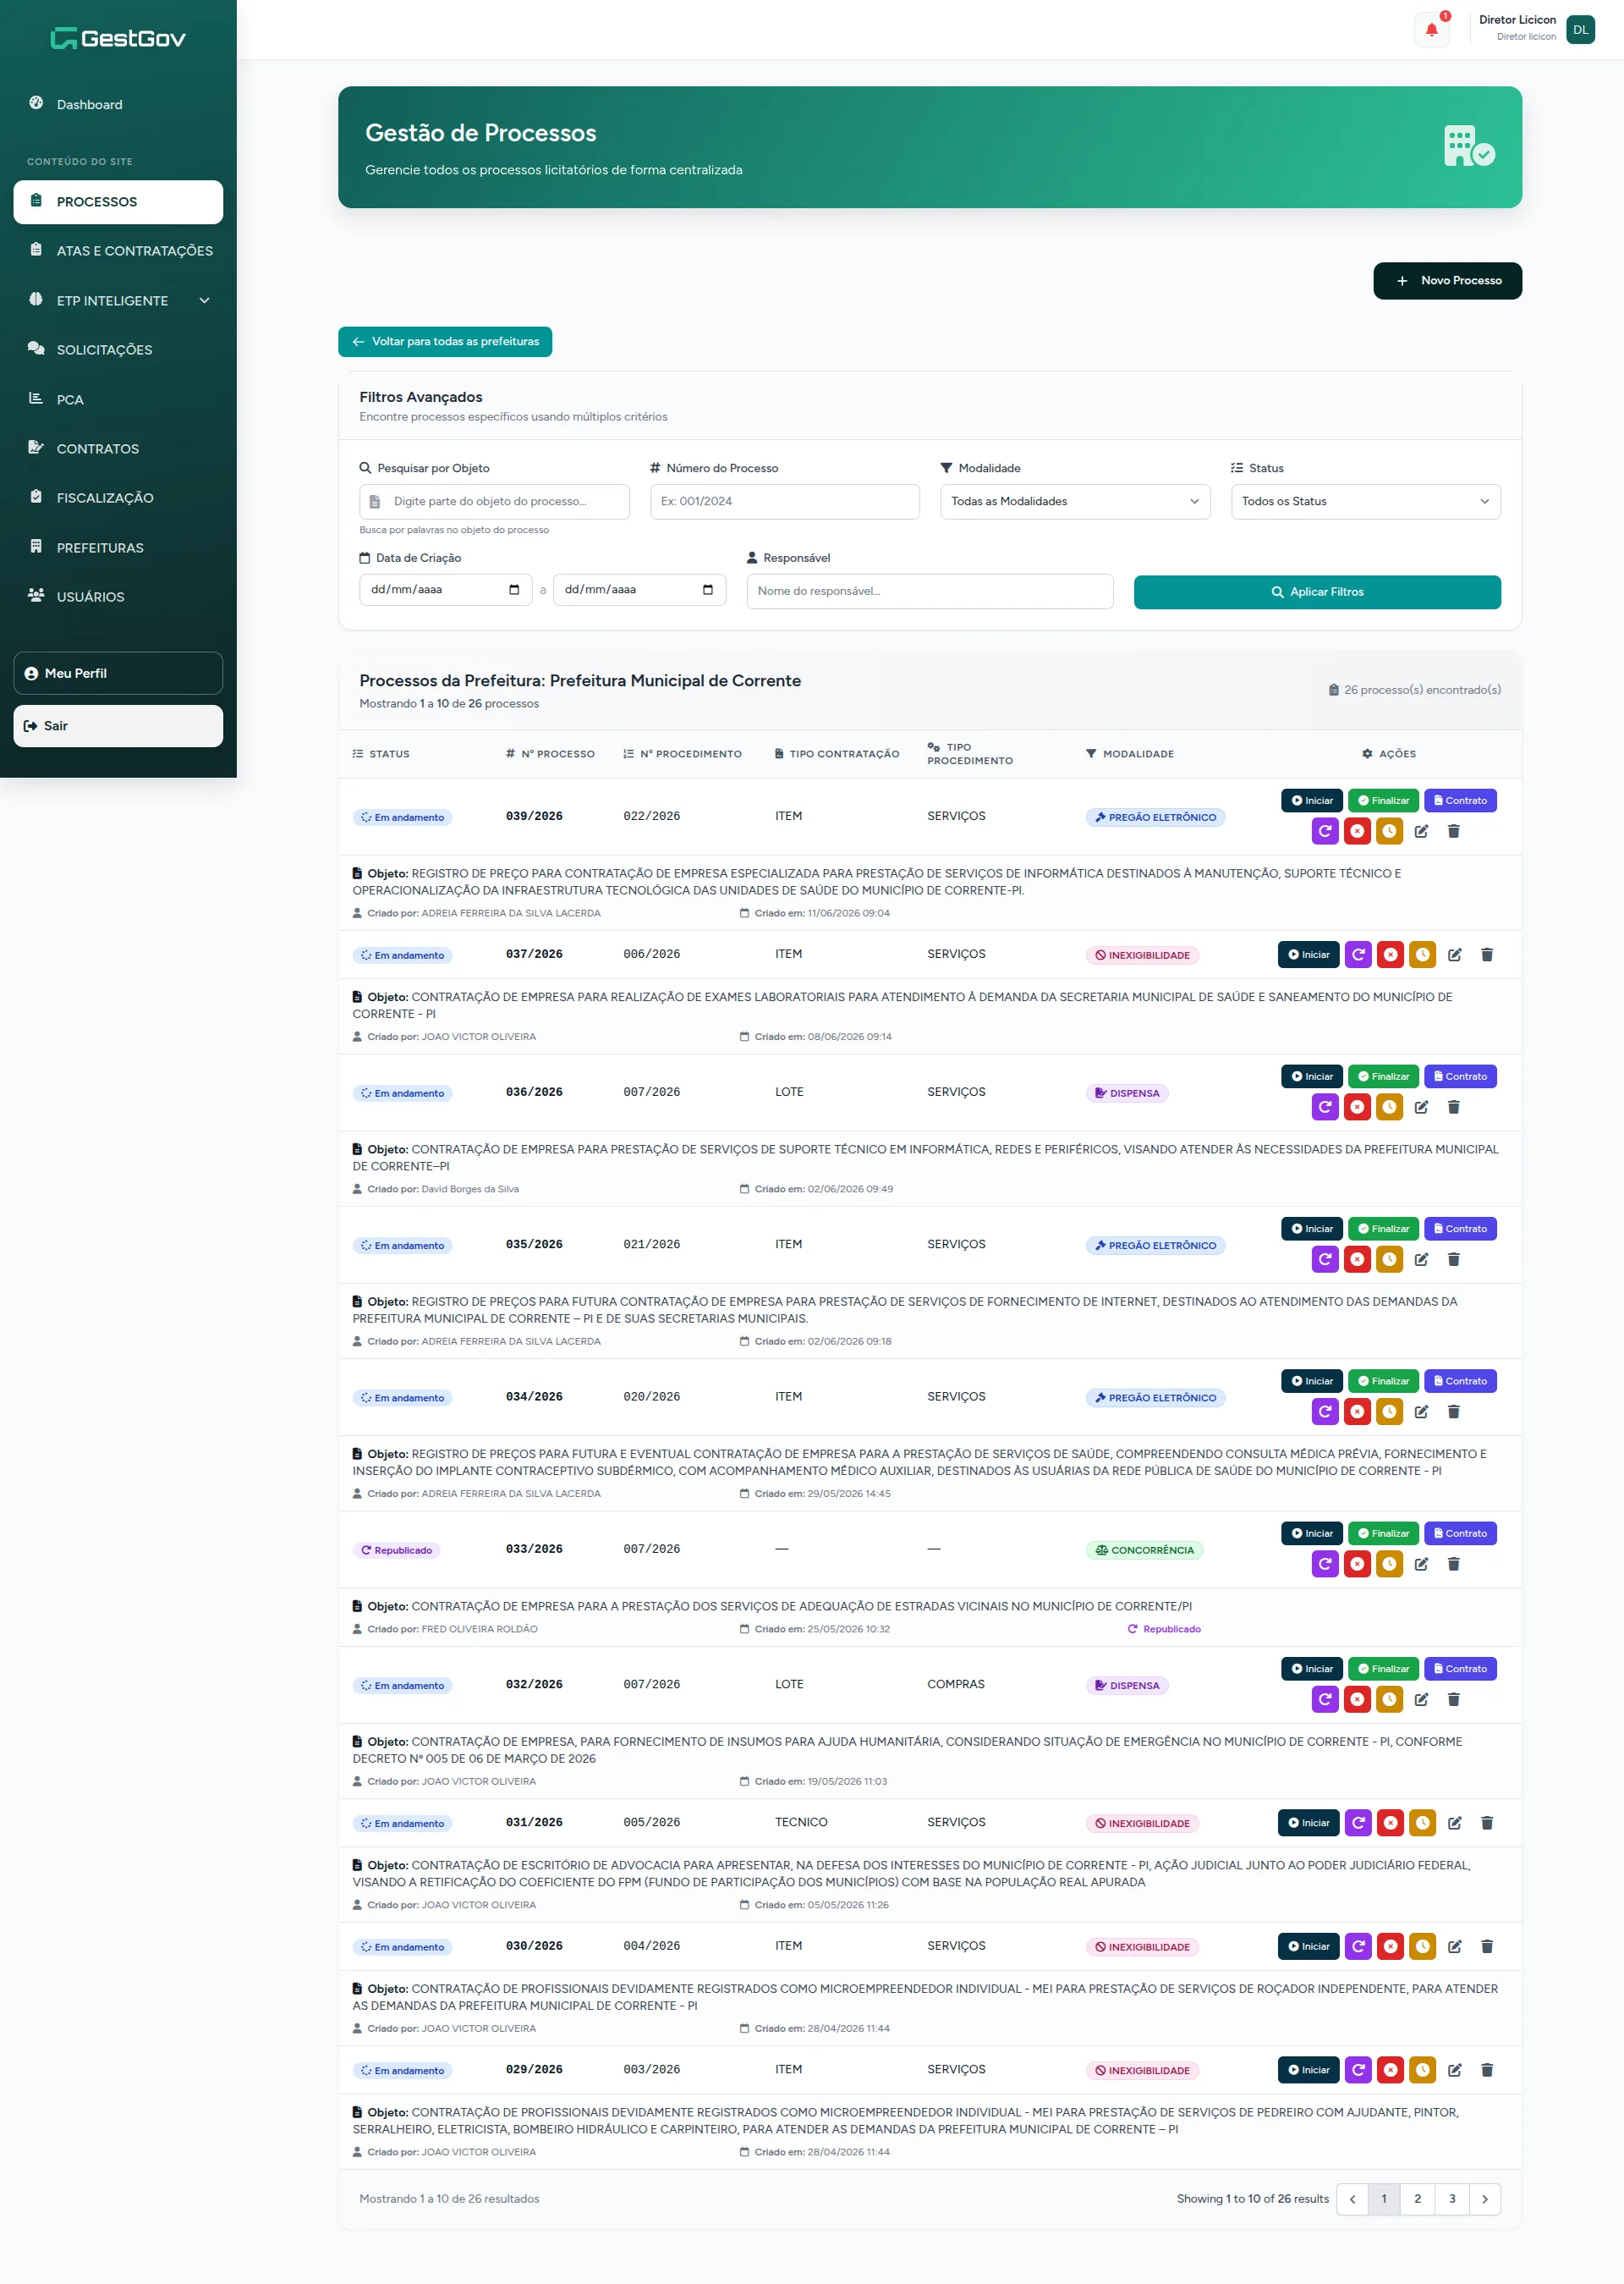Delete process 039/2026 with trash icon

tap(1454, 830)
